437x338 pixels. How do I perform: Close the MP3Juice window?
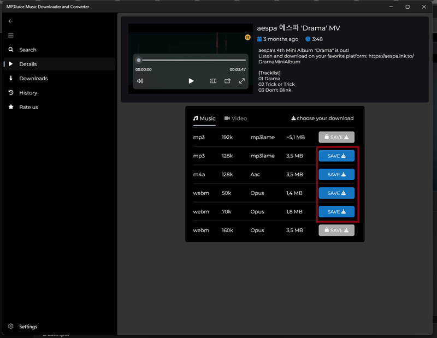coord(424,7)
